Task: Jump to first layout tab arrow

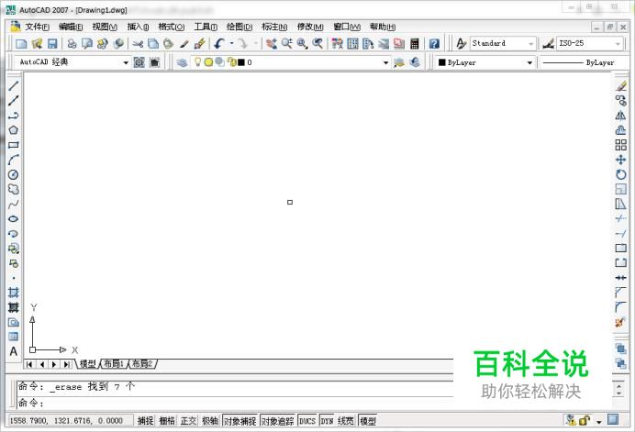Action: click(29, 364)
